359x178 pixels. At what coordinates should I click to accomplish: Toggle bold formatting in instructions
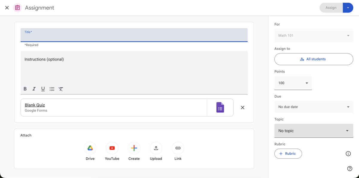click(x=25, y=89)
